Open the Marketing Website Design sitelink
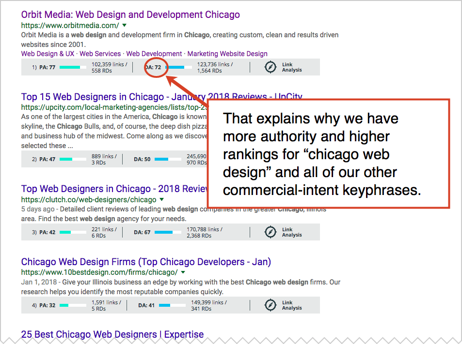 click(x=227, y=54)
